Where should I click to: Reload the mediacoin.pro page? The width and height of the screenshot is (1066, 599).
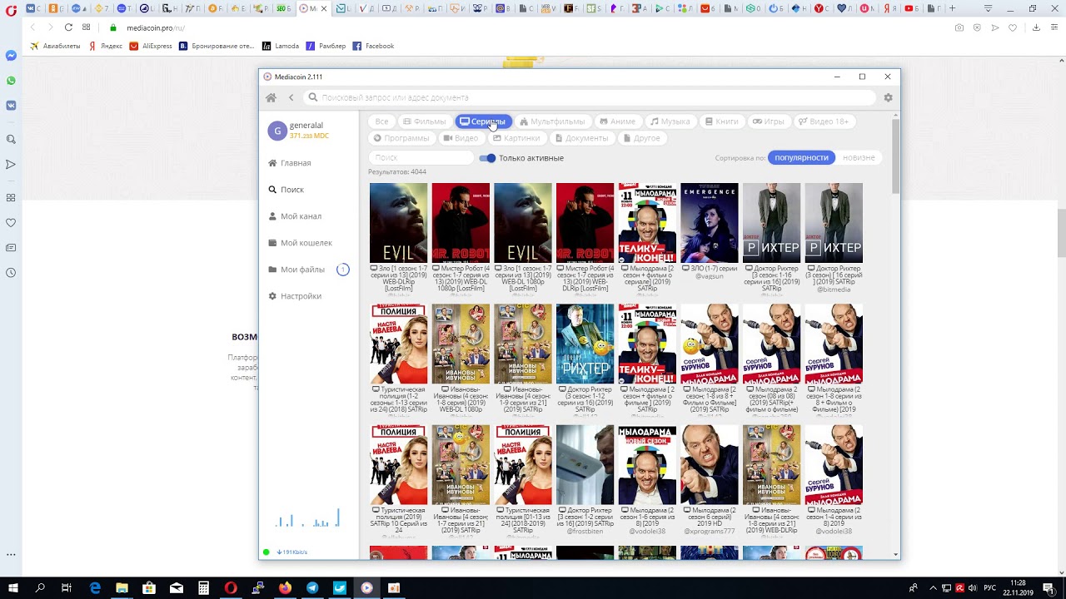pos(68,27)
